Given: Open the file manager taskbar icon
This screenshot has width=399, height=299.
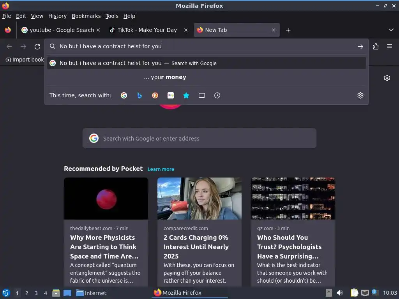Looking at the screenshot, I should pos(56,293).
